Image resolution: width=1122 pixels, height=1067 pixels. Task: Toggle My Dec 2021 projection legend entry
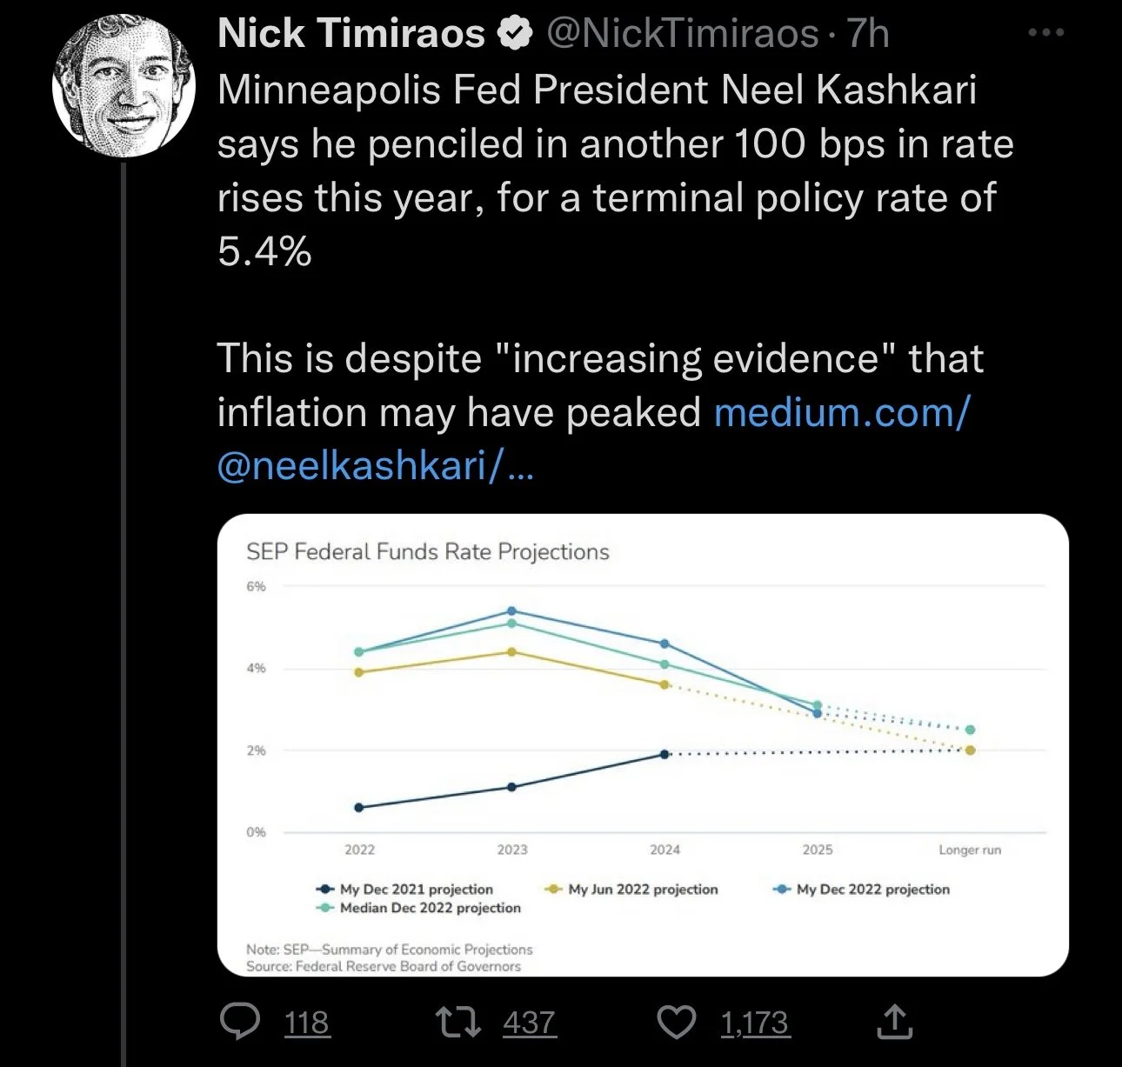(405, 889)
